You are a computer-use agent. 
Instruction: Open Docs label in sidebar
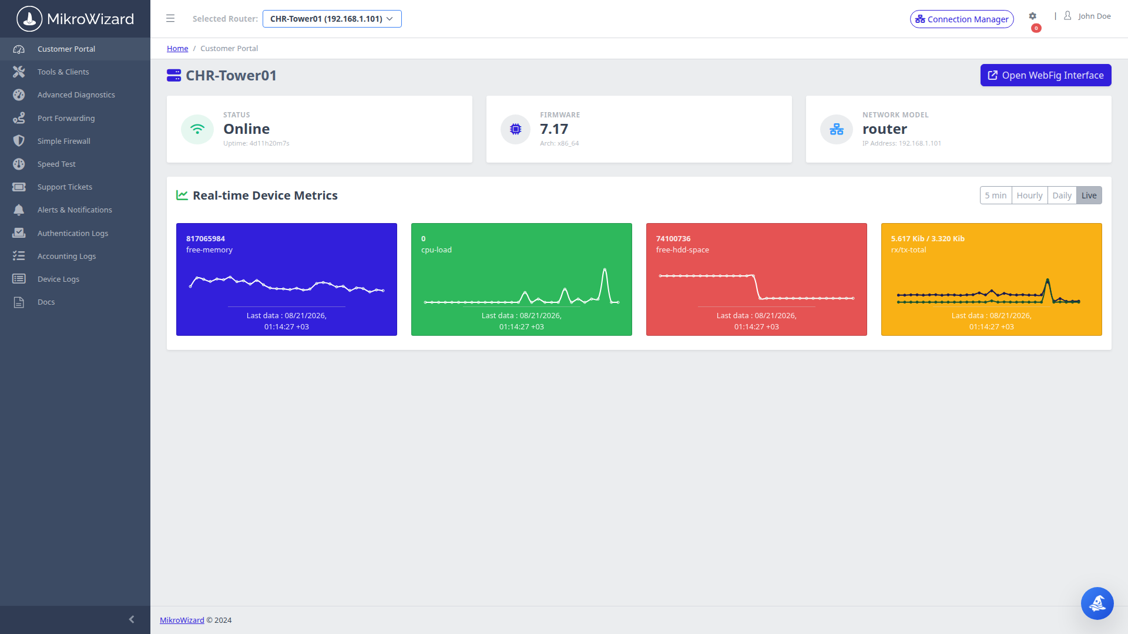point(46,302)
